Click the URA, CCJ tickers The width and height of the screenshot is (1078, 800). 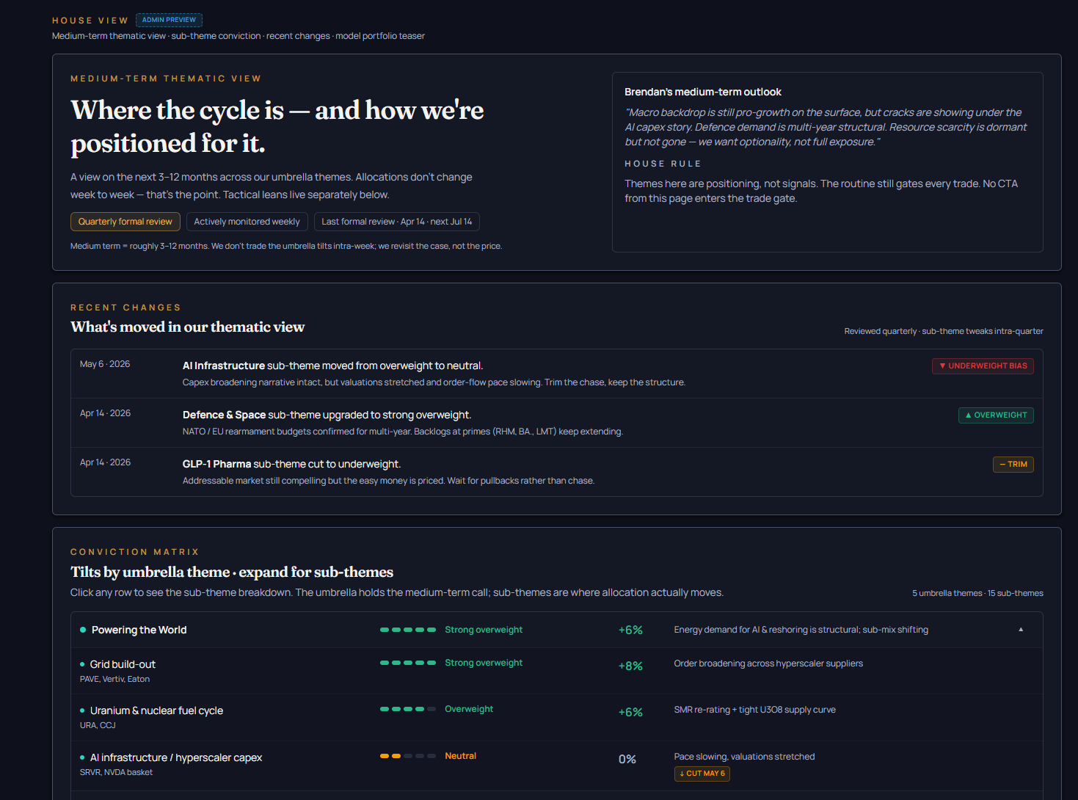point(98,725)
